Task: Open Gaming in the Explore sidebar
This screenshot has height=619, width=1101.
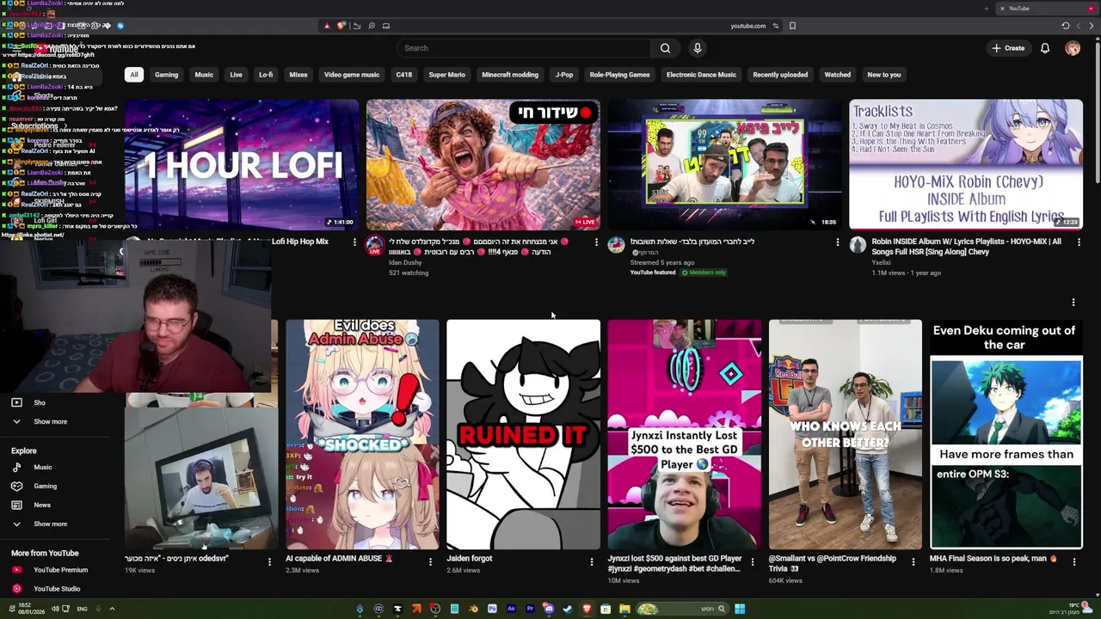Action: pyautogui.click(x=45, y=486)
